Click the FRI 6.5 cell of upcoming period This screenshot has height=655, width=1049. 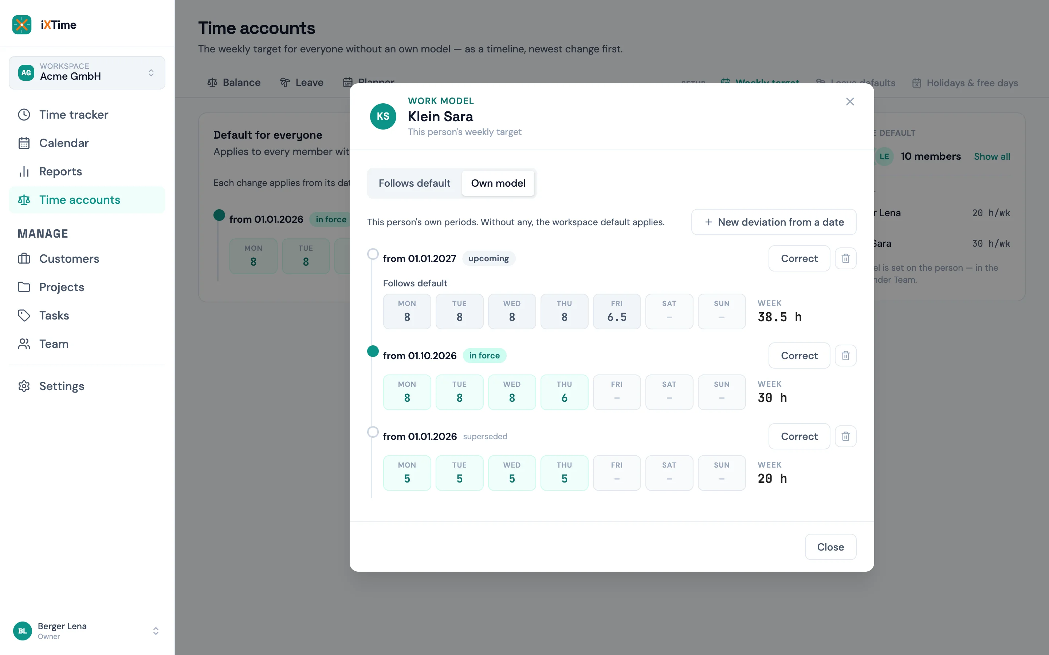click(616, 311)
